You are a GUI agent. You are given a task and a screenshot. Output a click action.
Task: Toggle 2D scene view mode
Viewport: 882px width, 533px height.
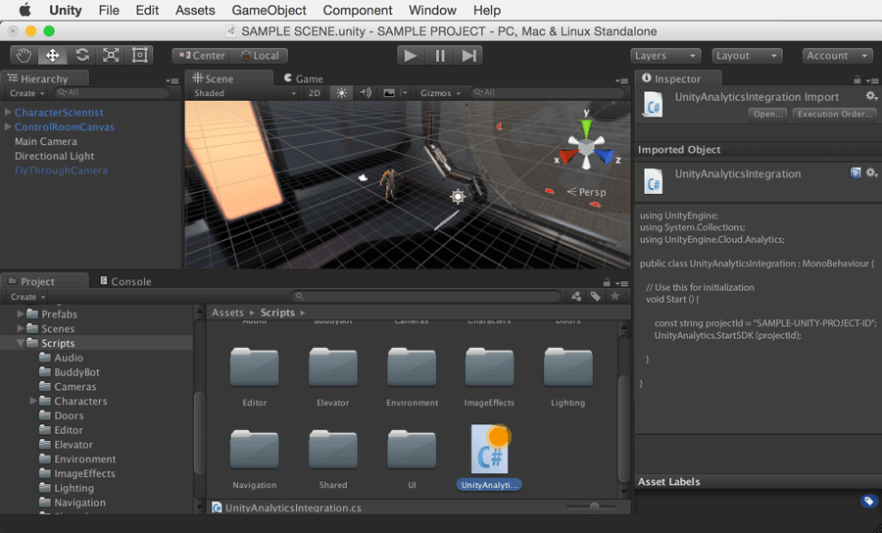[x=315, y=93]
